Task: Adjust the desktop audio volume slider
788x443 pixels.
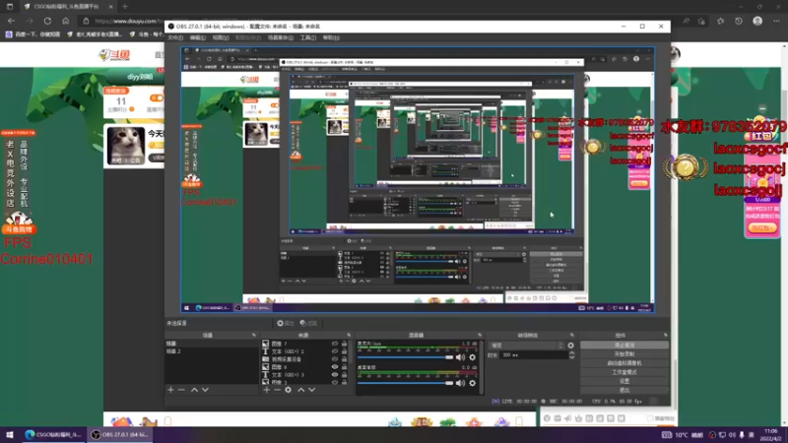Action: 405,383
